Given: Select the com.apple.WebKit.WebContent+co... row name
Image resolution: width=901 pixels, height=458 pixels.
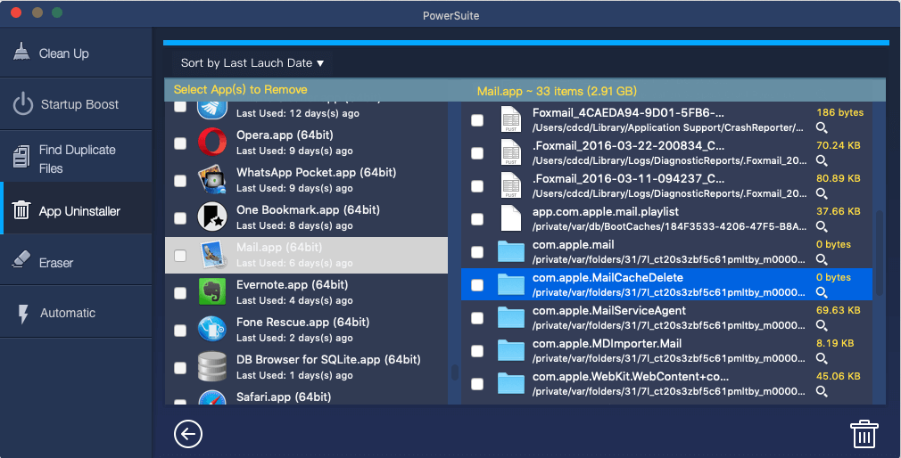Looking at the screenshot, I should pyautogui.click(x=631, y=377).
